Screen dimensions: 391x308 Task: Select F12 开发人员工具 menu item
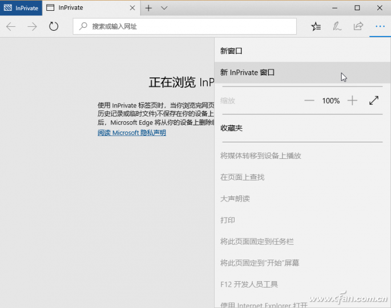tap(303, 284)
